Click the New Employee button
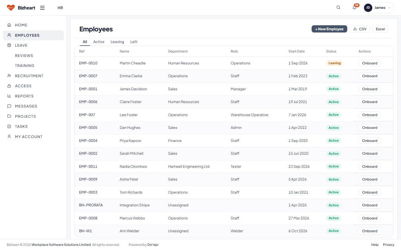 click(329, 29)
